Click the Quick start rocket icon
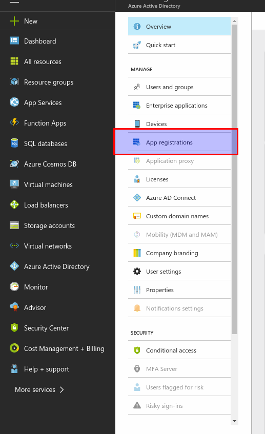 click(x=137, y=45)
